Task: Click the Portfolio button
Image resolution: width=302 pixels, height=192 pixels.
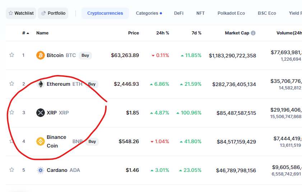Action: pos(53,13)
